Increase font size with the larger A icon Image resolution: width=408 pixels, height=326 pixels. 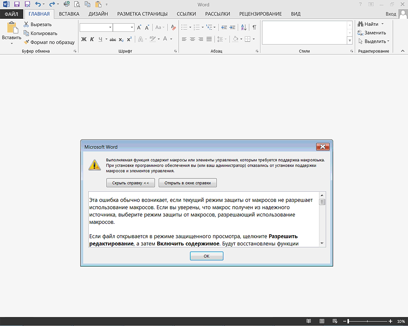[x=139, y=27]
